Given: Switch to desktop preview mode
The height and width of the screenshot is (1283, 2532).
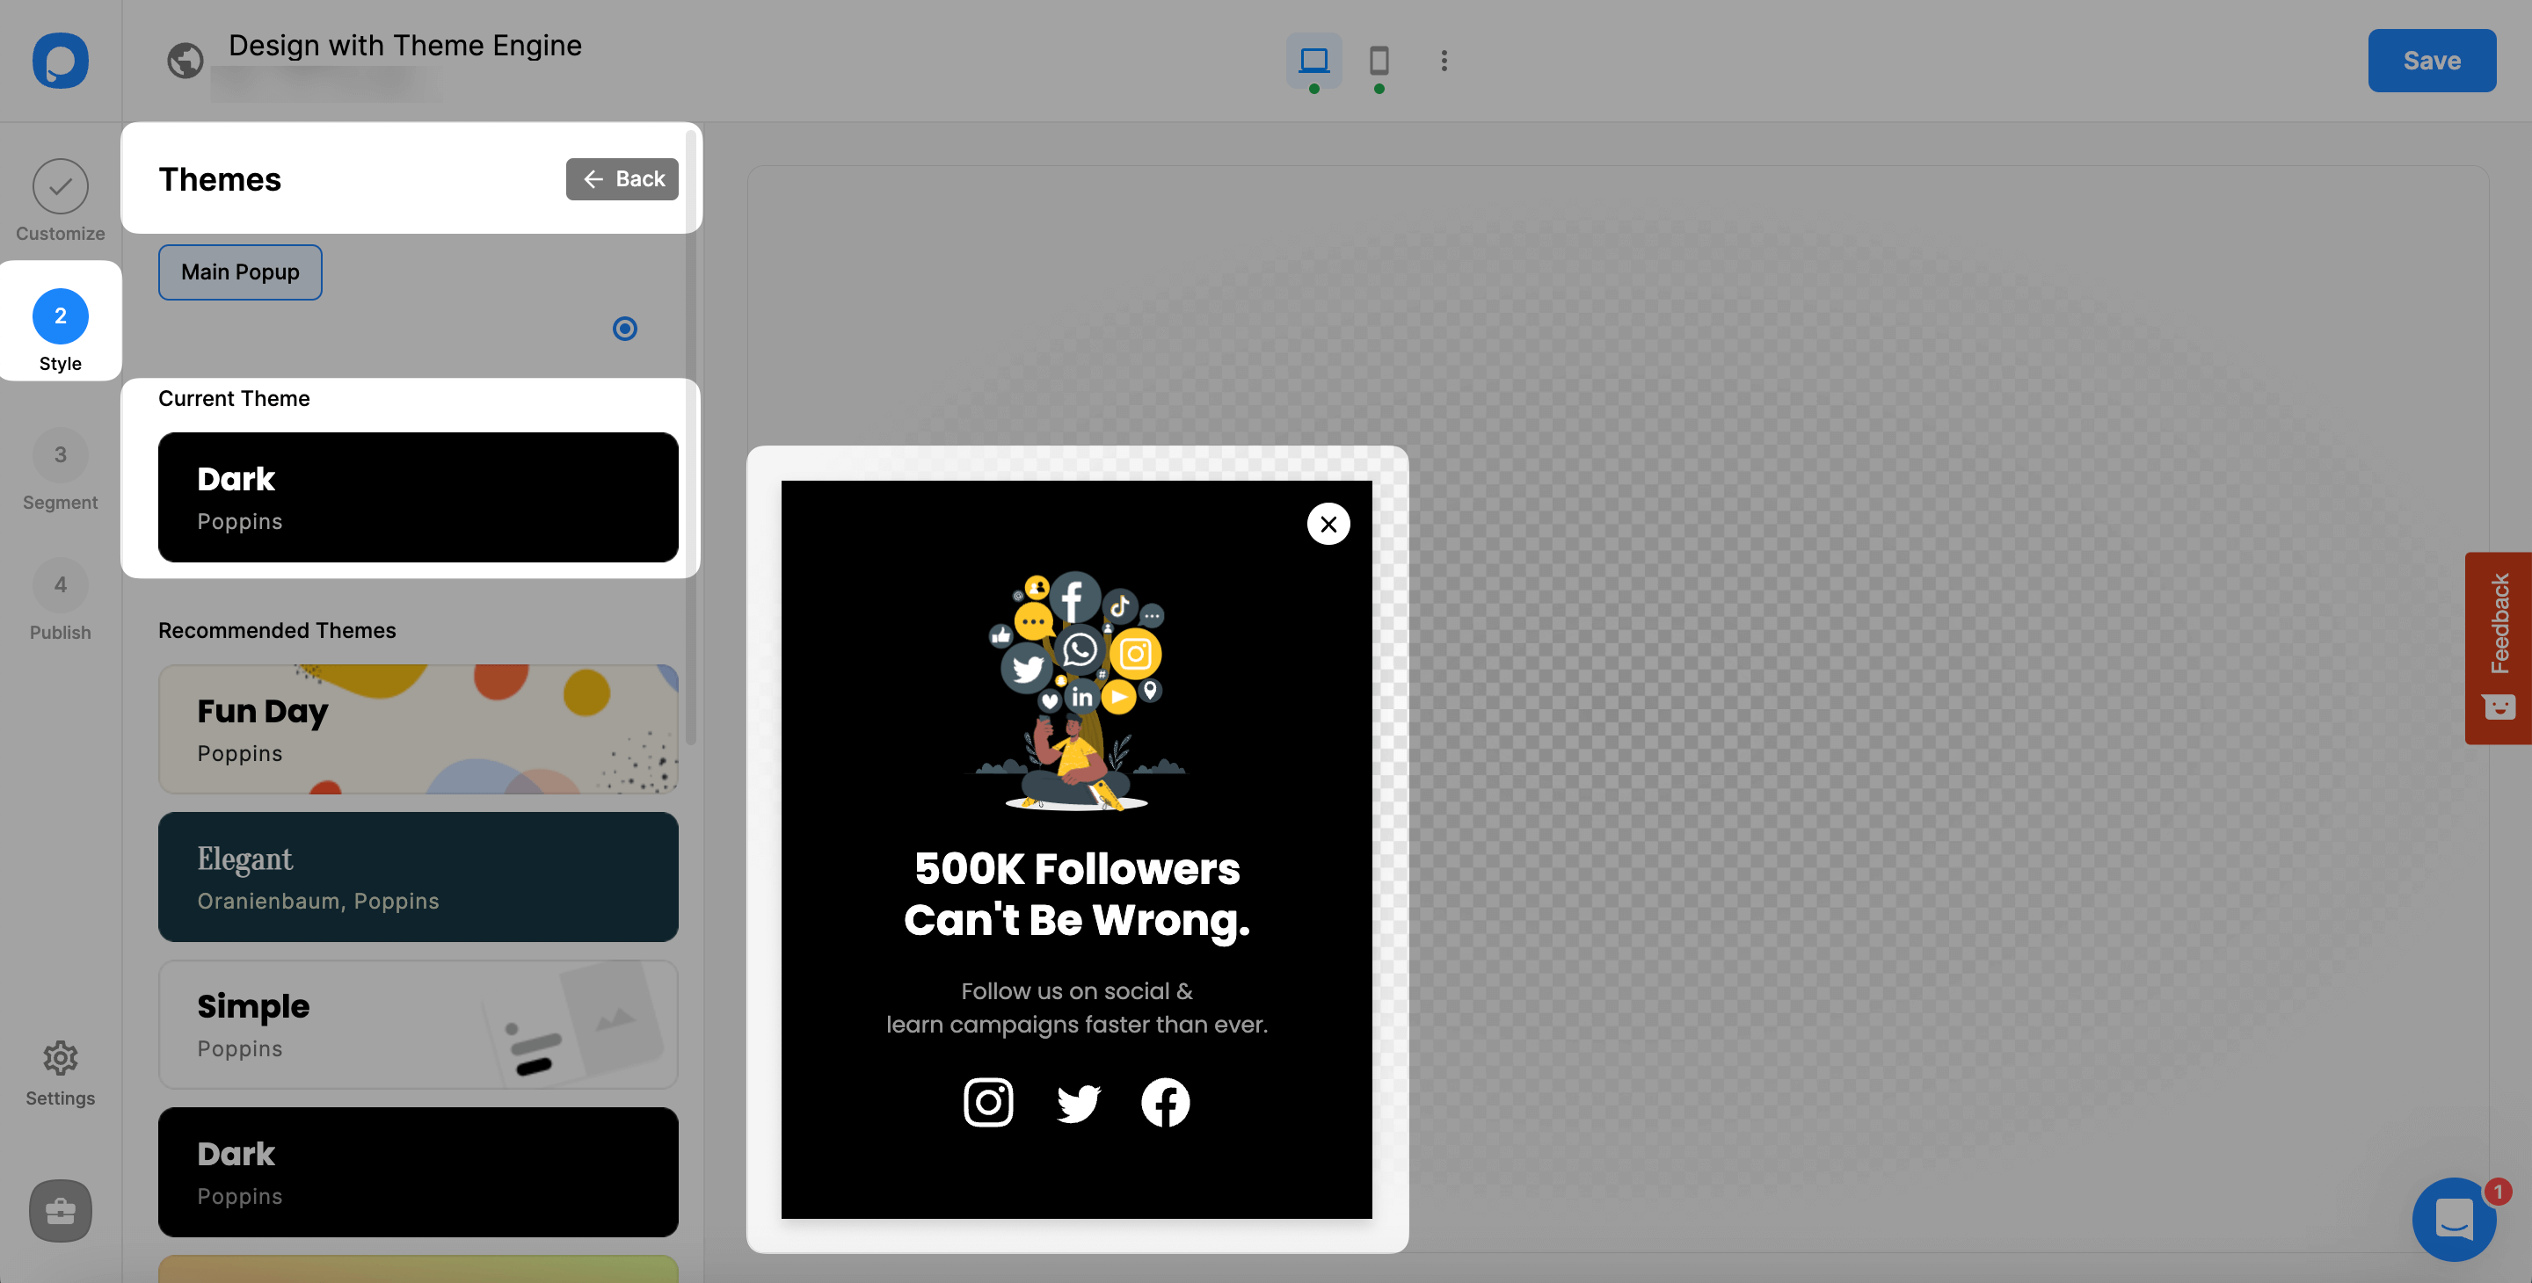Looking at the screenshot, I should coord(1313,61).
